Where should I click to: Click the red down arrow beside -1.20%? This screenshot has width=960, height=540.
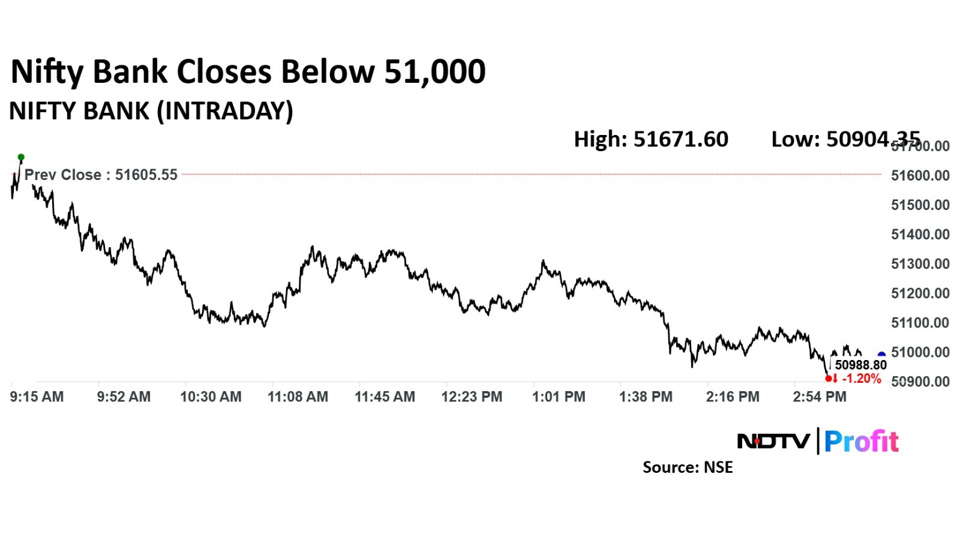pos(835,379)
